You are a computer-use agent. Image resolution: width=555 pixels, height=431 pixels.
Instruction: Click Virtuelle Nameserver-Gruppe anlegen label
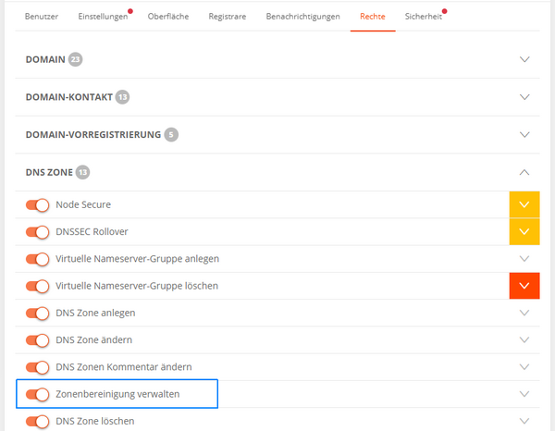click(x=137, y=259)
